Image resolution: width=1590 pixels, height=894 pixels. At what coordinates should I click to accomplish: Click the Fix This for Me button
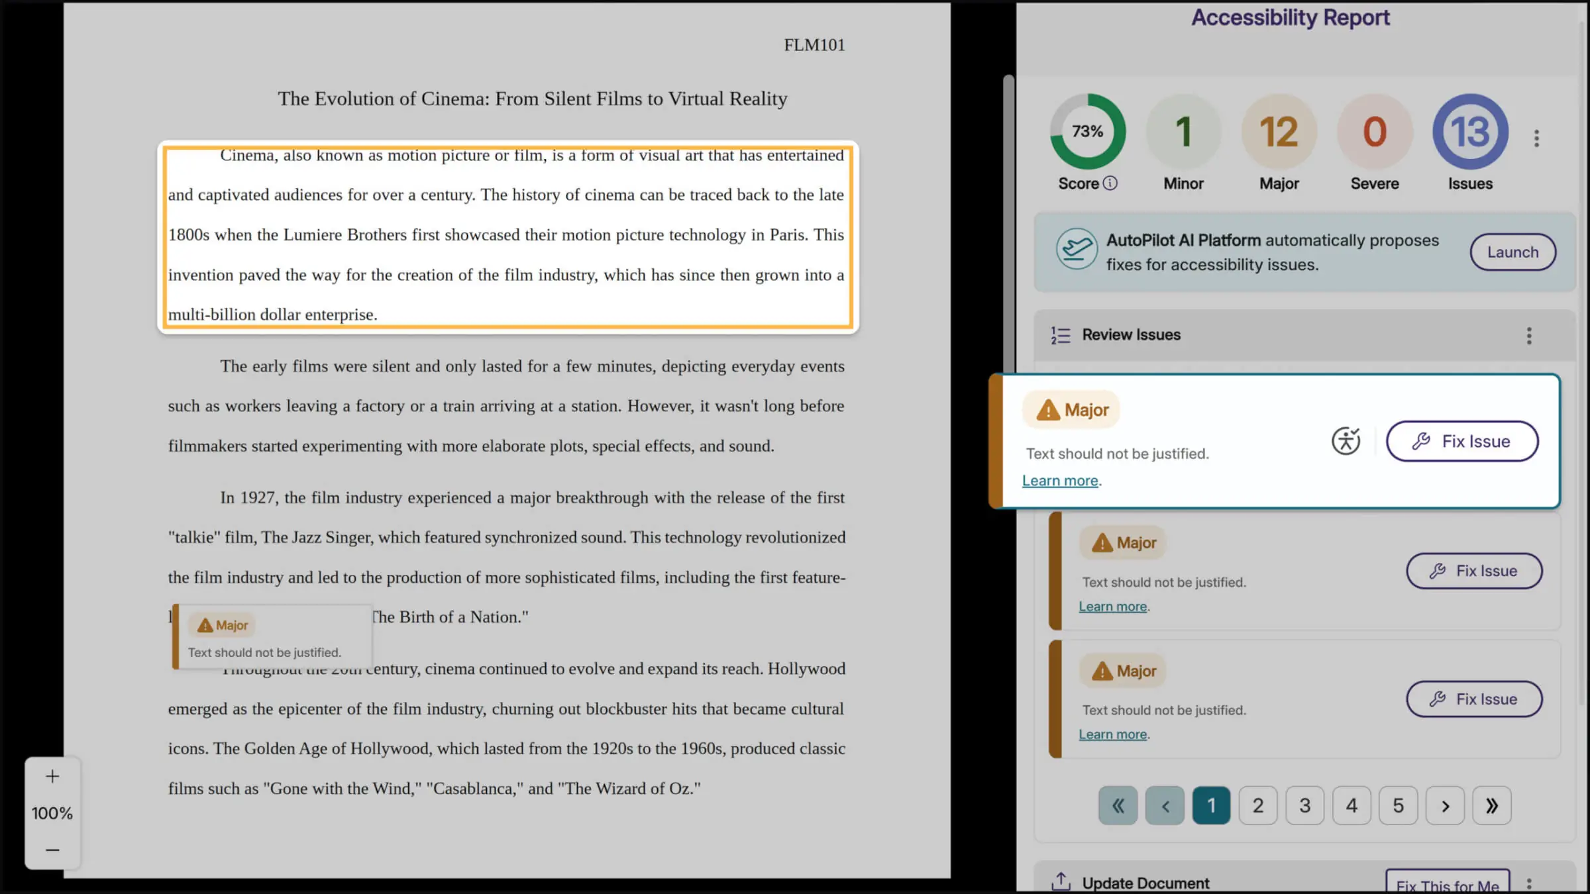(1448, 885)
